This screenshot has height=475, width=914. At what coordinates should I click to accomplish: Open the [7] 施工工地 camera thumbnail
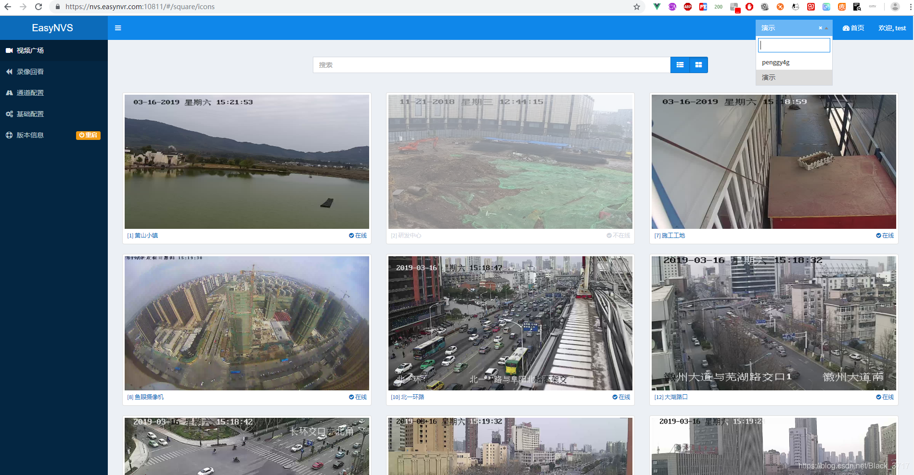coord(774,162)
